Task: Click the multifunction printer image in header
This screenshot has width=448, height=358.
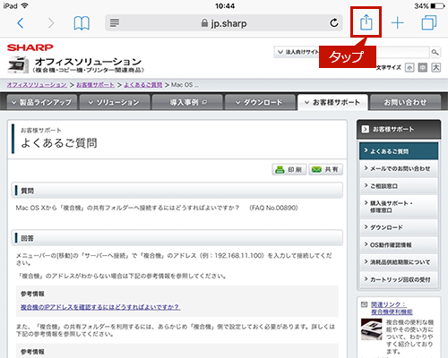Action: 19,64
